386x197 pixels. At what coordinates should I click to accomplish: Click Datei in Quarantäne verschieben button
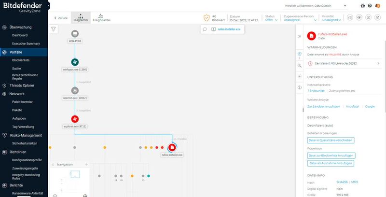click(x=331, y=141)
